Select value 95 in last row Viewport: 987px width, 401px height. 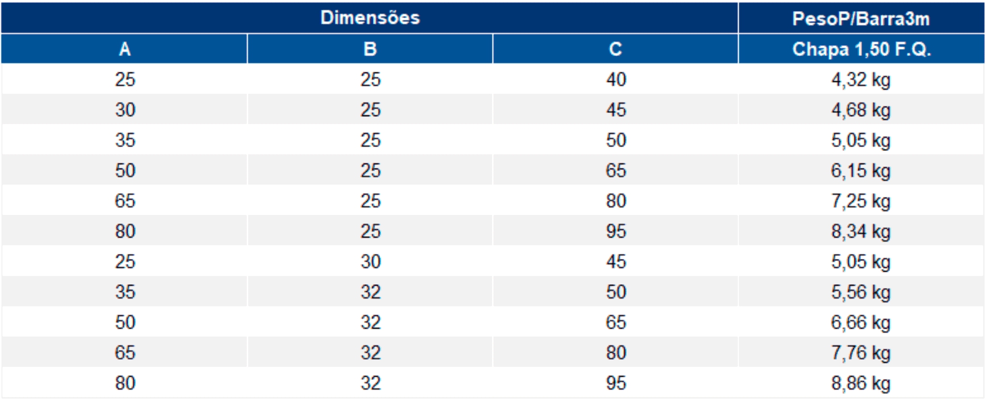pyautogui.click(x=616, y=383)
